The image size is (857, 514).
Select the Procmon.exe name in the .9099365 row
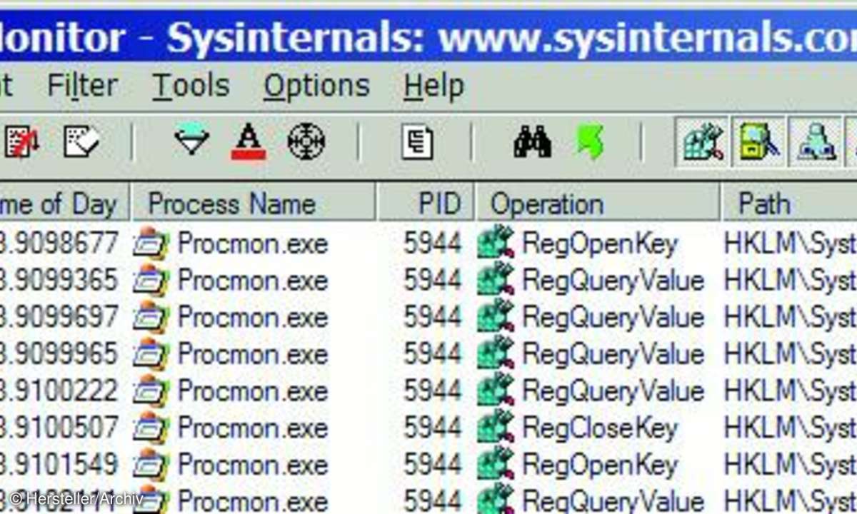[253, 281]
